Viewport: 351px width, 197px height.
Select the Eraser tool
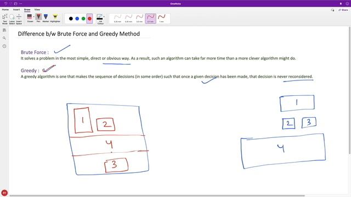(30, 18)
